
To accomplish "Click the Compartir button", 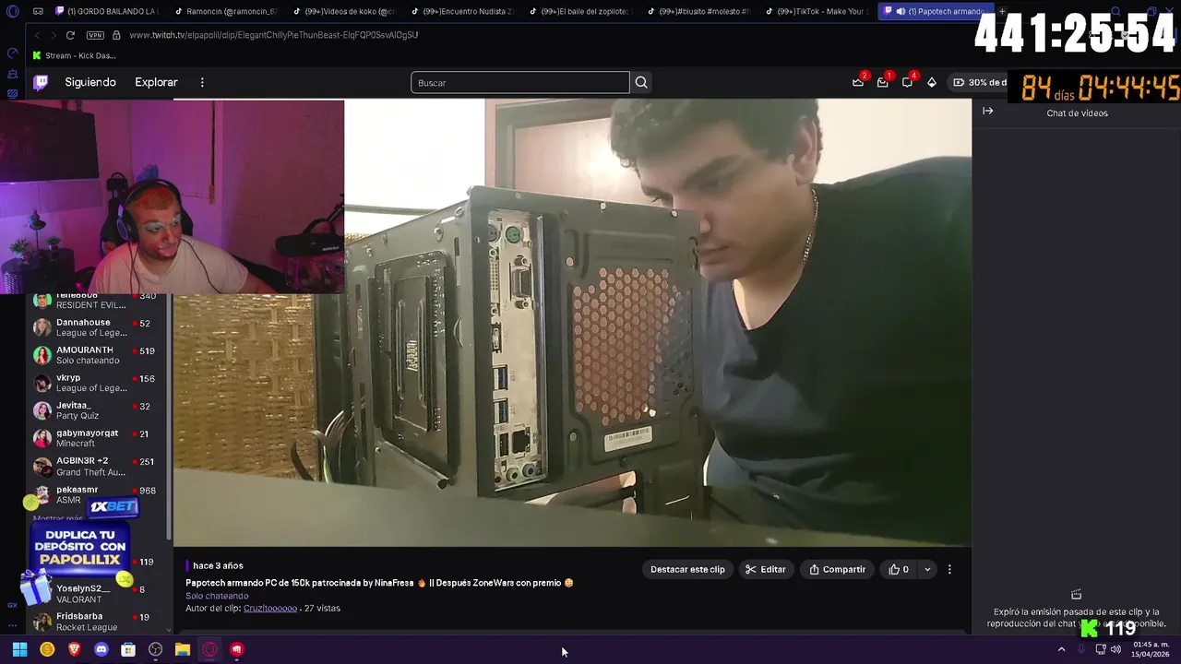I will tap(837, 569).
